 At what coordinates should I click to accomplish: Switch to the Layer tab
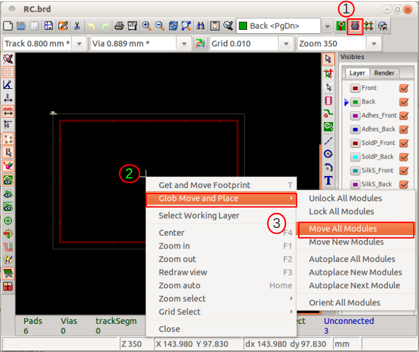(x=357, y=73)
